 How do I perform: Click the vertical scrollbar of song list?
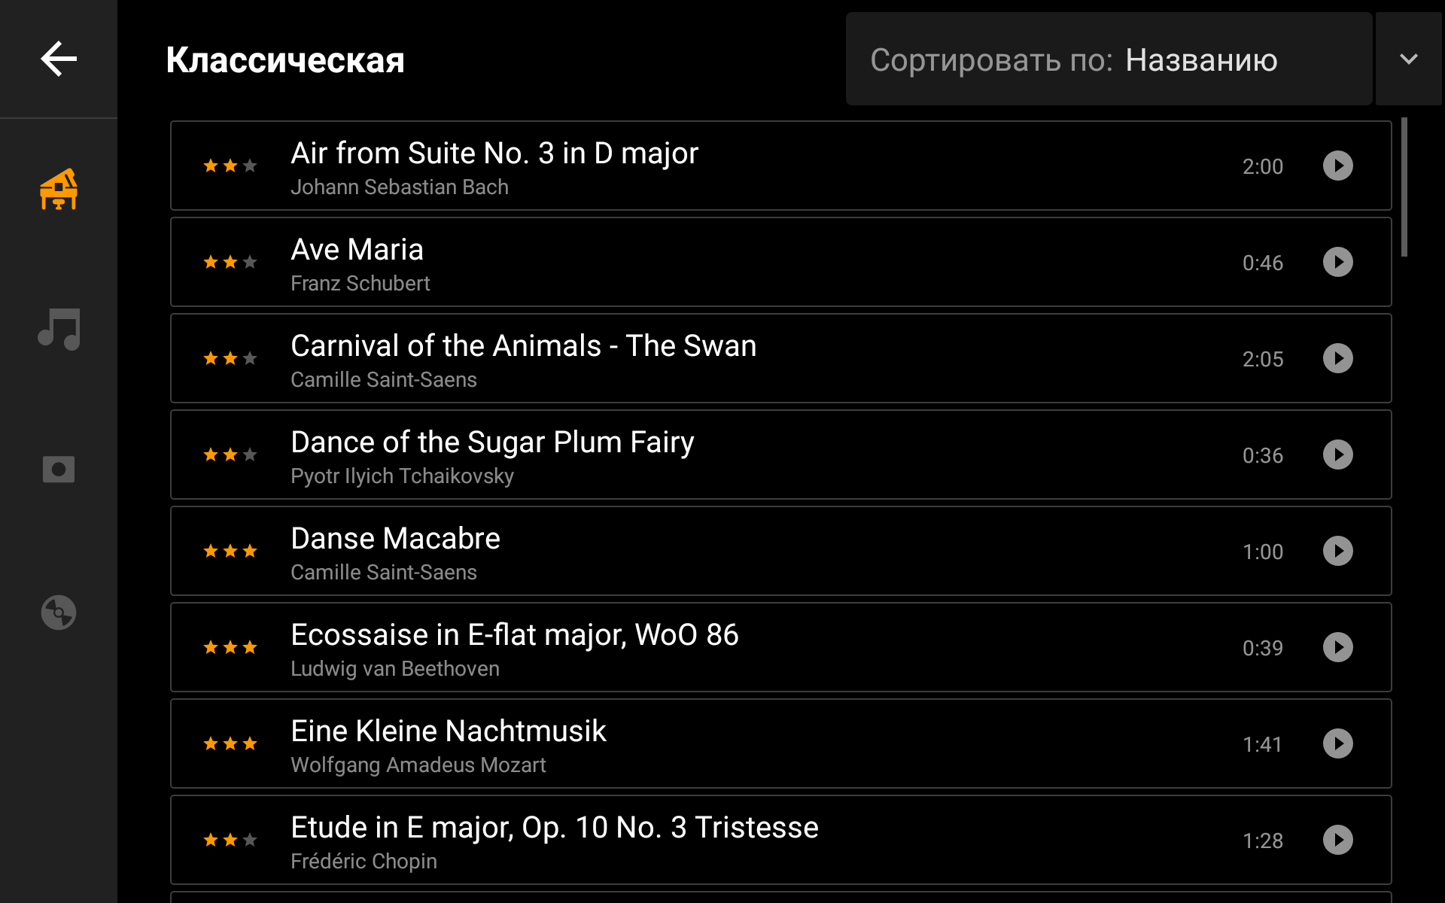click(x=1404, y=187)
